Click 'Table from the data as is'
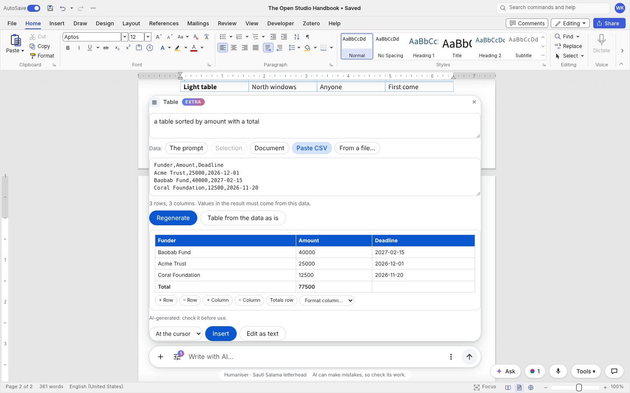 click(x=243, y=218)
